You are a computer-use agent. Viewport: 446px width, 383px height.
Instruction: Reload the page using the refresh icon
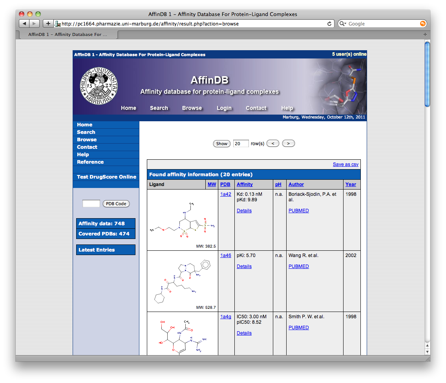(329, 24)
